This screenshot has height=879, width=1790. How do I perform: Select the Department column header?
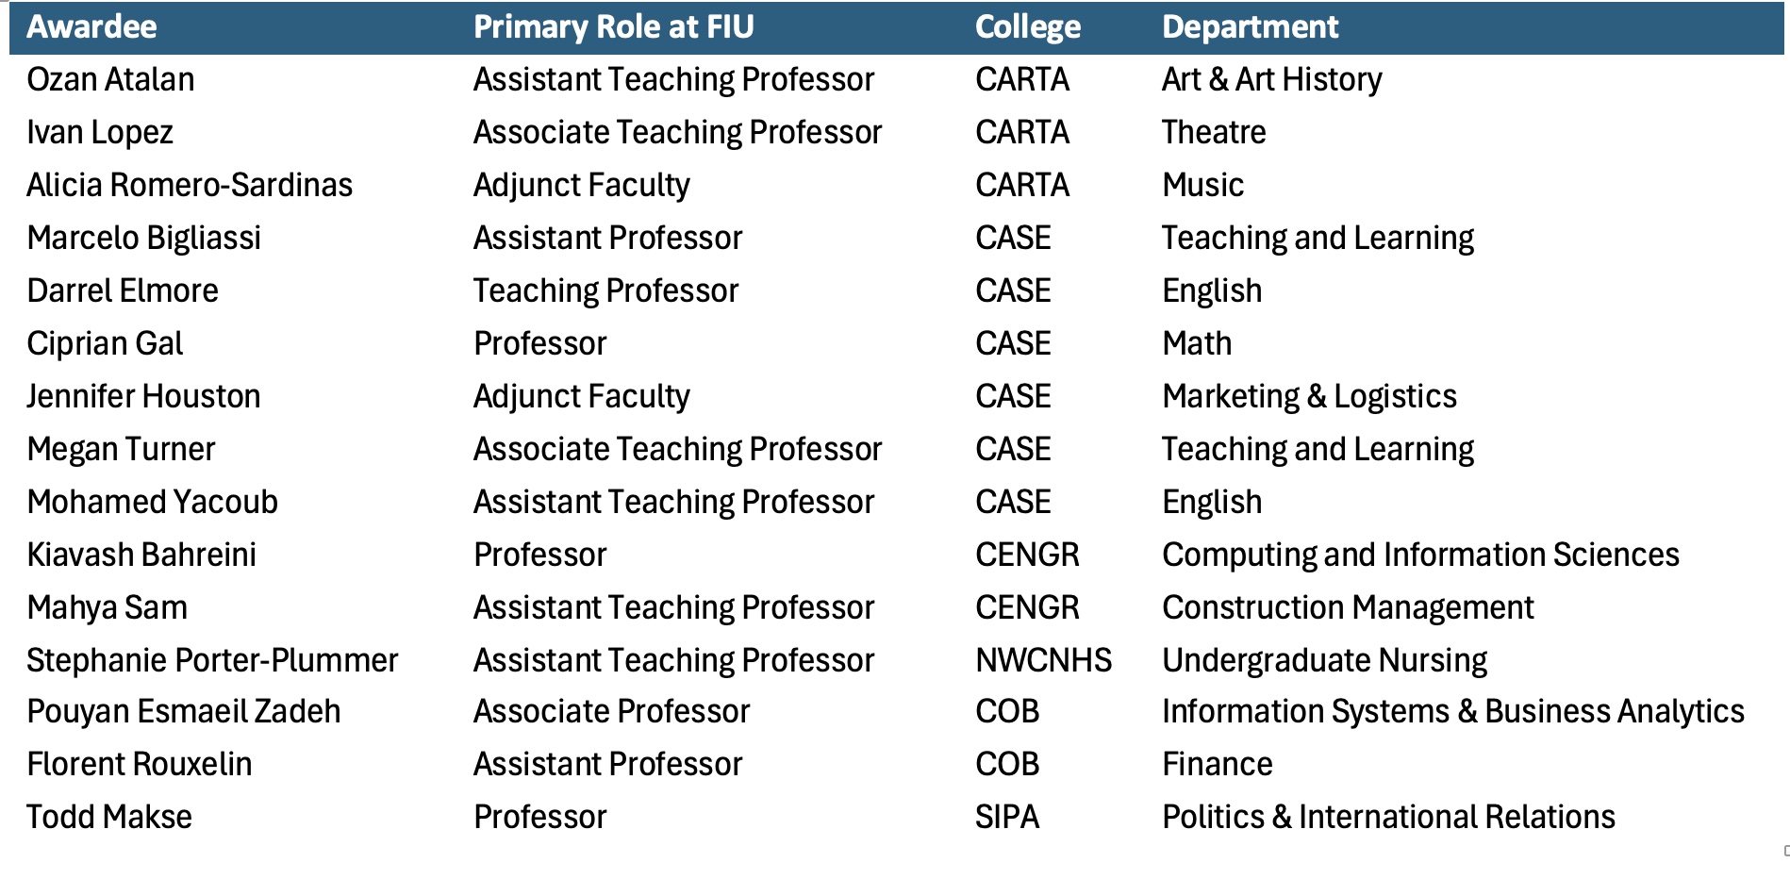tap(1250, 27)
